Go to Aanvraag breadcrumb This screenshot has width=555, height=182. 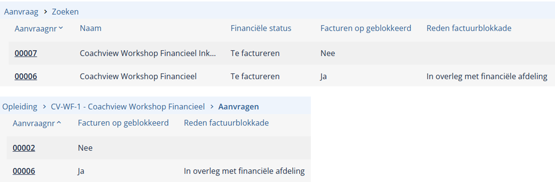[x=21, y=12]
